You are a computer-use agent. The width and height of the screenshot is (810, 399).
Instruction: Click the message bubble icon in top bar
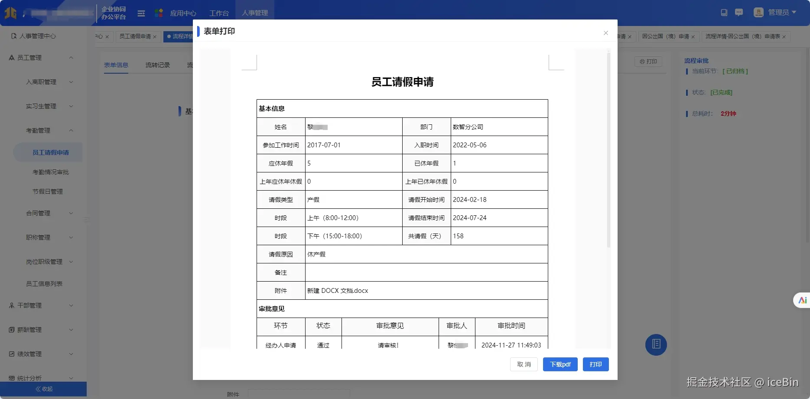point(739,12)
